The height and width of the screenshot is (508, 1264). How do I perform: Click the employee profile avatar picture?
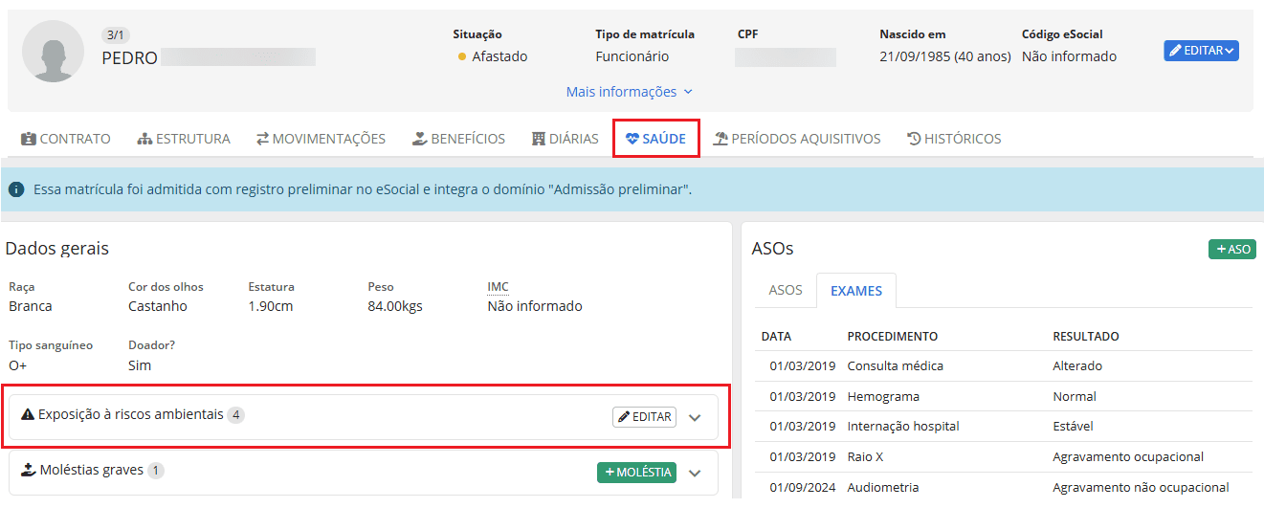pyautogui.click(x=53, y=51)
